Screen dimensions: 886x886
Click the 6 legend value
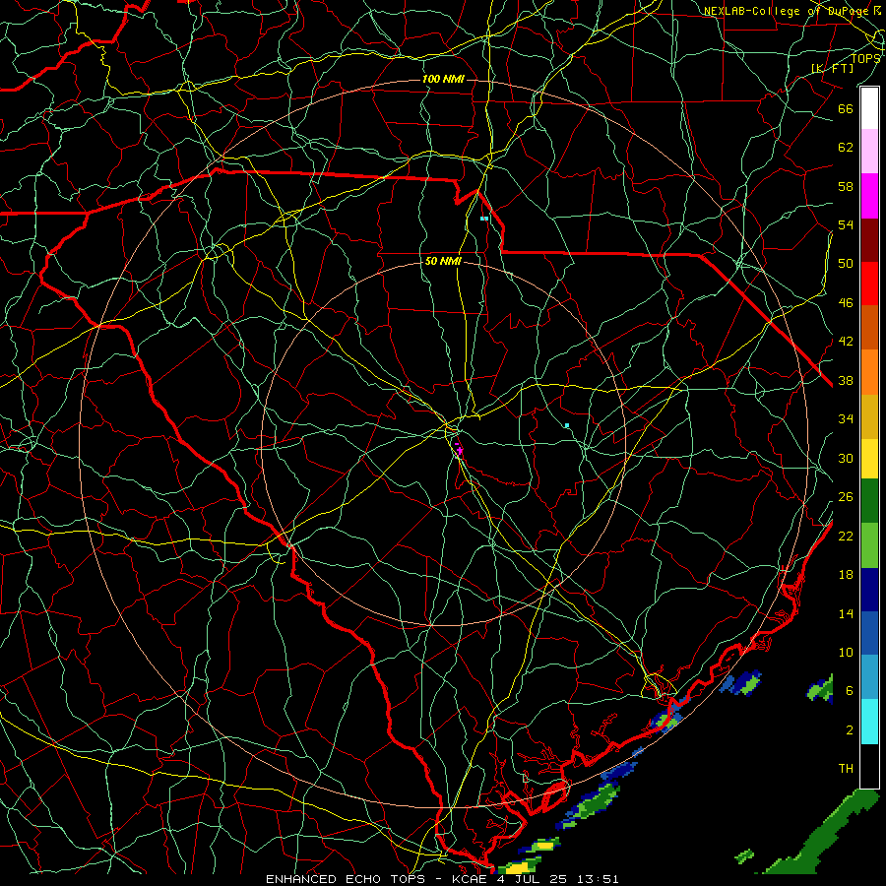click(x=850, y=690)
